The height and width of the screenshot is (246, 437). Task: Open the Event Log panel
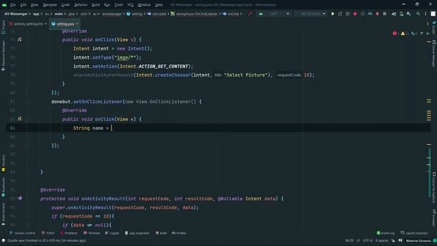386,233
